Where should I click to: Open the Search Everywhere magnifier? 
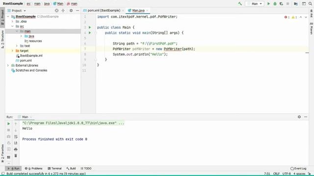[310, 3]
